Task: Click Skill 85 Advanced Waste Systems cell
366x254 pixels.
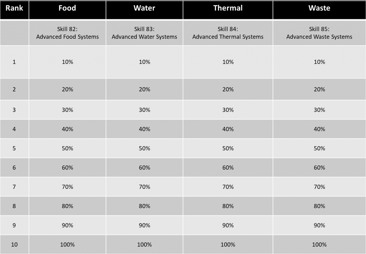Action: tap(319, 33)
